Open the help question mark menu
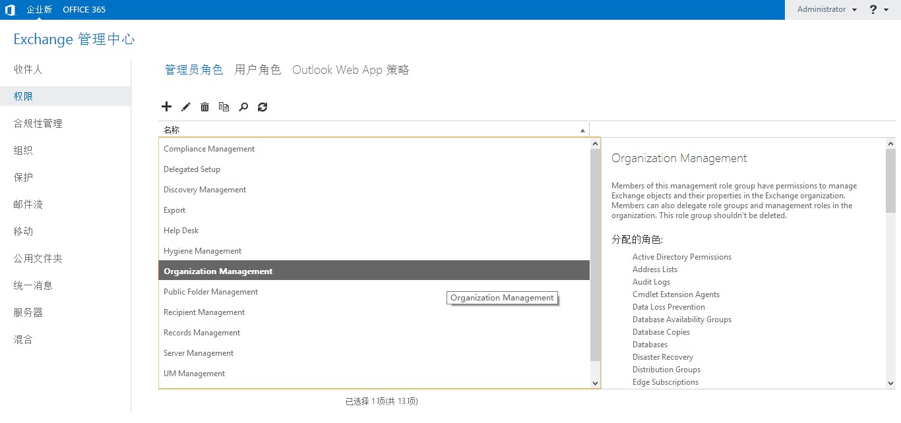This screenshot has height=423, width=901. coord(880,10)
